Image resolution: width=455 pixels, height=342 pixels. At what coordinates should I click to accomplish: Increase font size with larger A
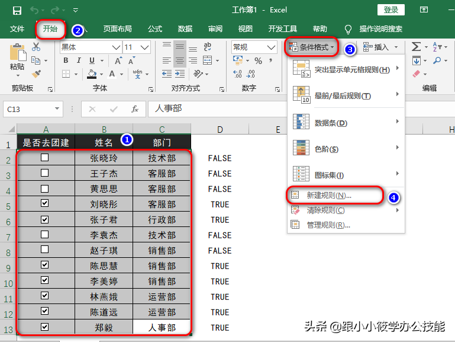click(x=118, y=60)
